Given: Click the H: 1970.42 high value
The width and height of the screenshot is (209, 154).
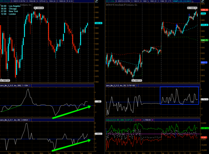Looking at the screenshot, I should point(41,1).
